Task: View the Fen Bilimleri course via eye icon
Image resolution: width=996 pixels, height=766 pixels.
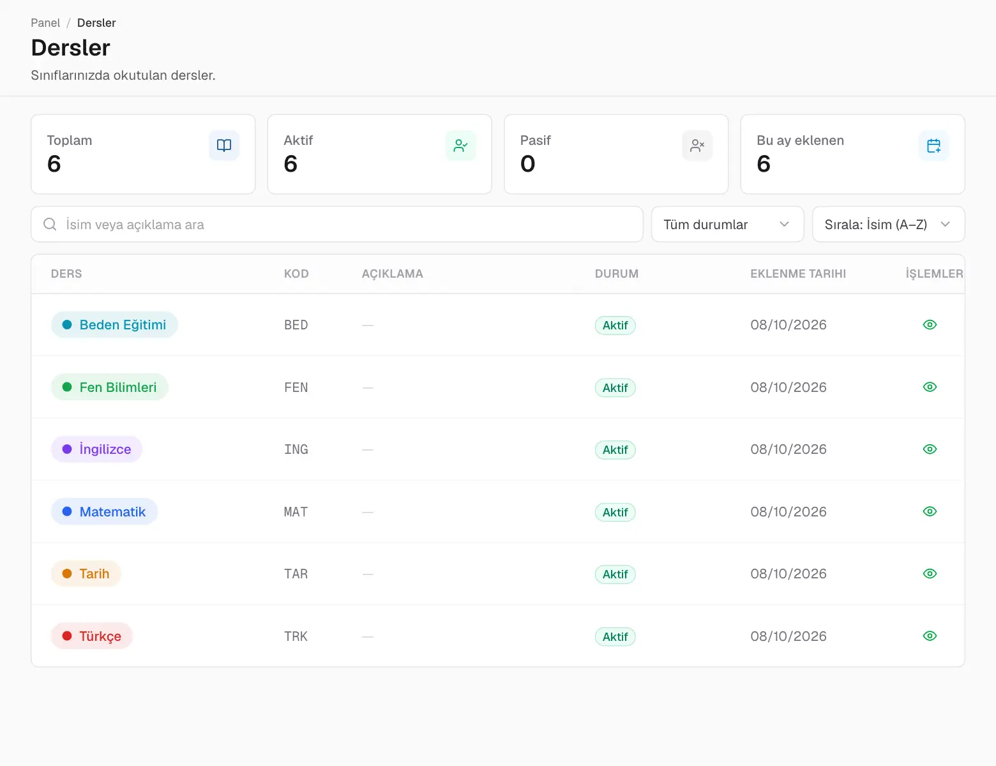Action: [x=930, y=387]
